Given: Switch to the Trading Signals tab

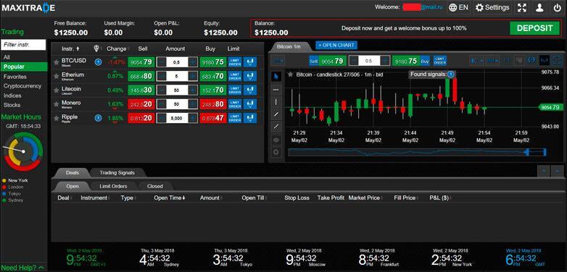Looking at the screenshot, I should pos(117,173).
